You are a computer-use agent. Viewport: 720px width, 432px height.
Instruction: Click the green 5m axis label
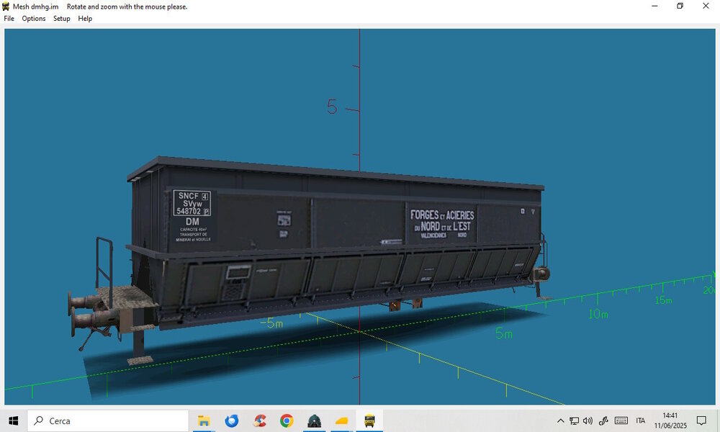[504, 333]
